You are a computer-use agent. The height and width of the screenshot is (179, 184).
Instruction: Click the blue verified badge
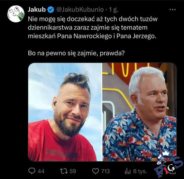coord(51,10)
